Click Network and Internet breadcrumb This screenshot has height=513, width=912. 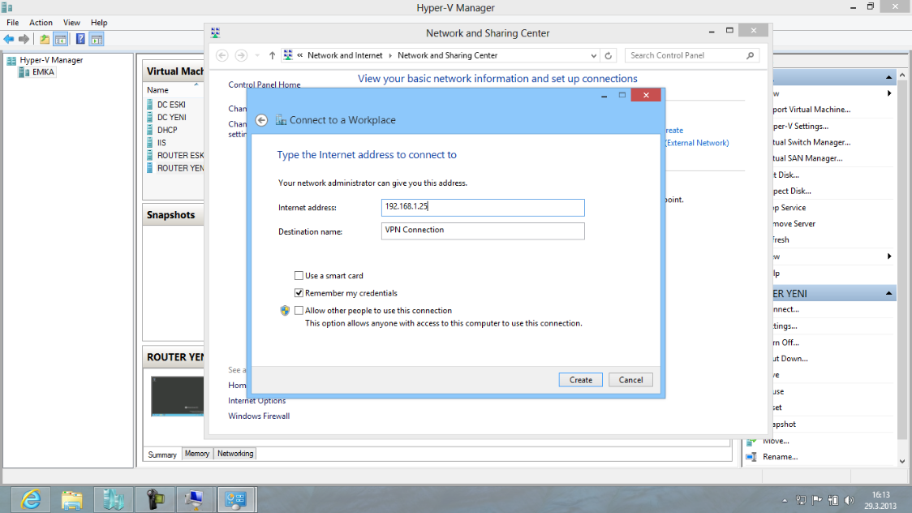click(345, 55)
